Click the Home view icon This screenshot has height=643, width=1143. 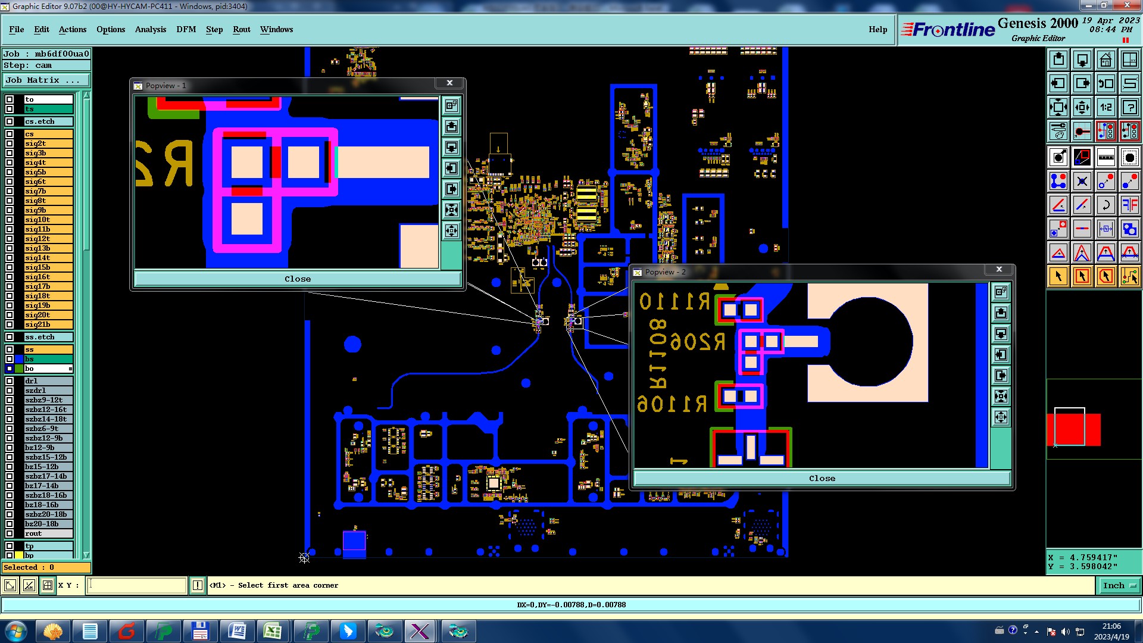click(1105, 60)
